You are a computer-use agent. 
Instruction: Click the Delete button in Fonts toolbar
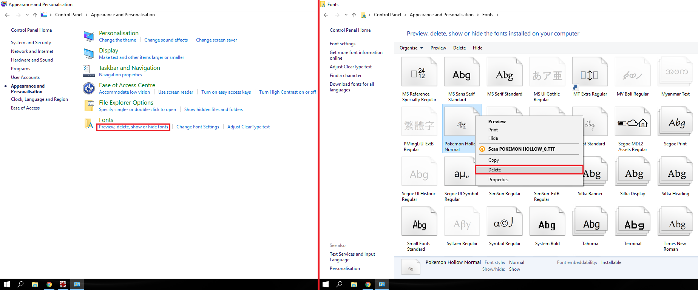pos(459,48)
